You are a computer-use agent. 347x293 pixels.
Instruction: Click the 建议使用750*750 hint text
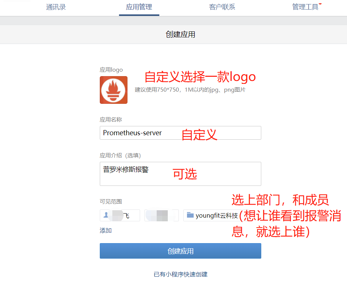click(x=190, y=90)
